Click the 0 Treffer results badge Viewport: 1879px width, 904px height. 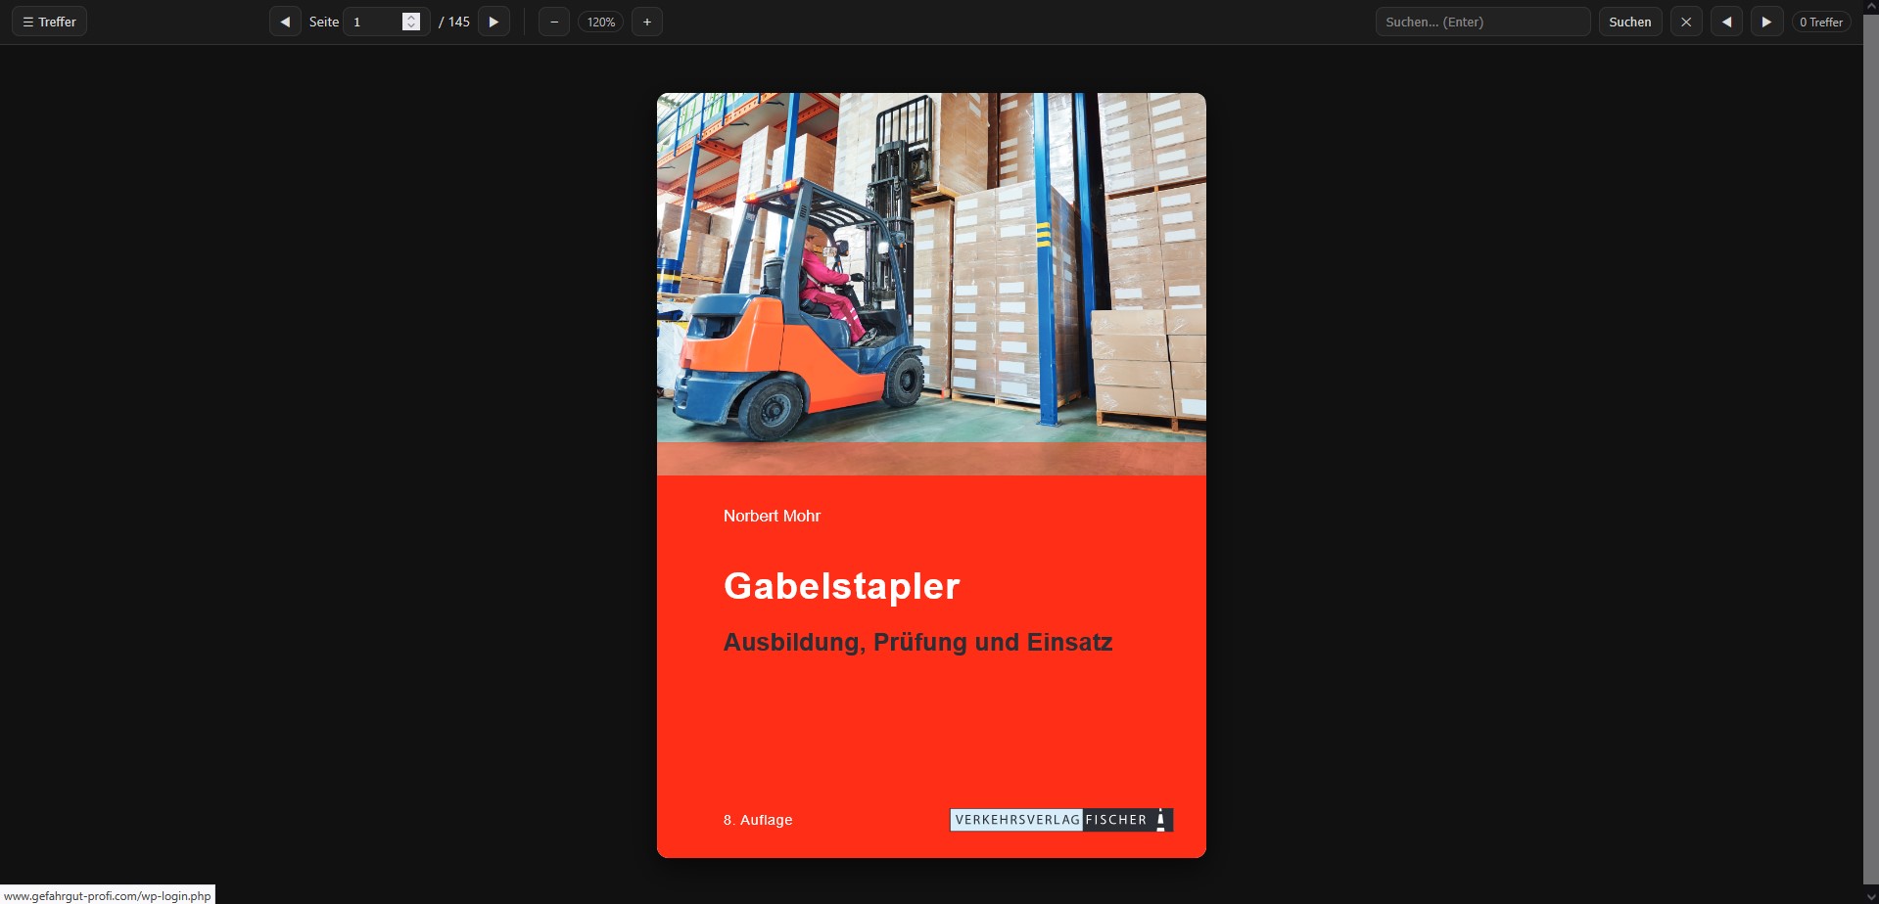pos(1820,22)
